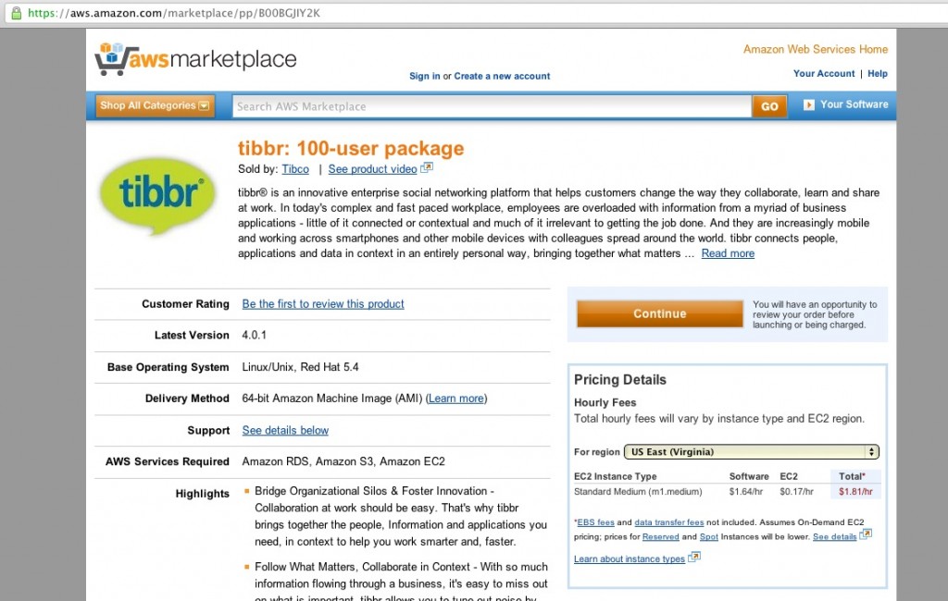This screenshot has height=601, width=948.
Task: Open the data transfer fees link
Action: [668, 522]
